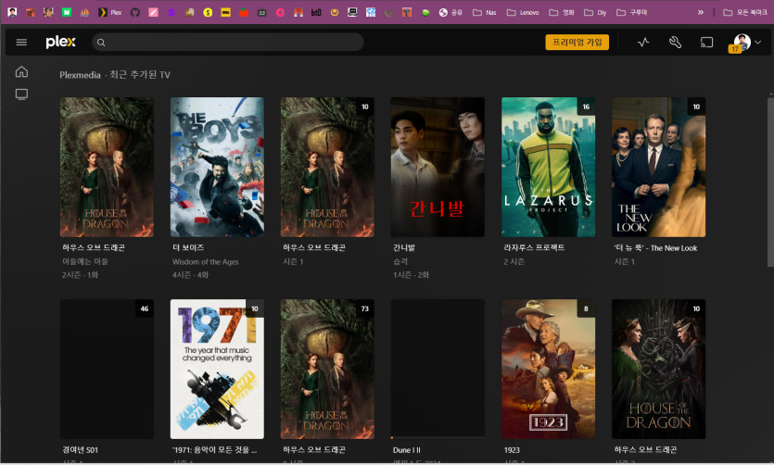
Task: Open the pink C circle bookmark
Action: (x=280, y=12)
